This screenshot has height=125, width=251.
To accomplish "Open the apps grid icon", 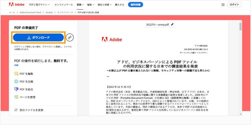I will (x=223, y=5).
